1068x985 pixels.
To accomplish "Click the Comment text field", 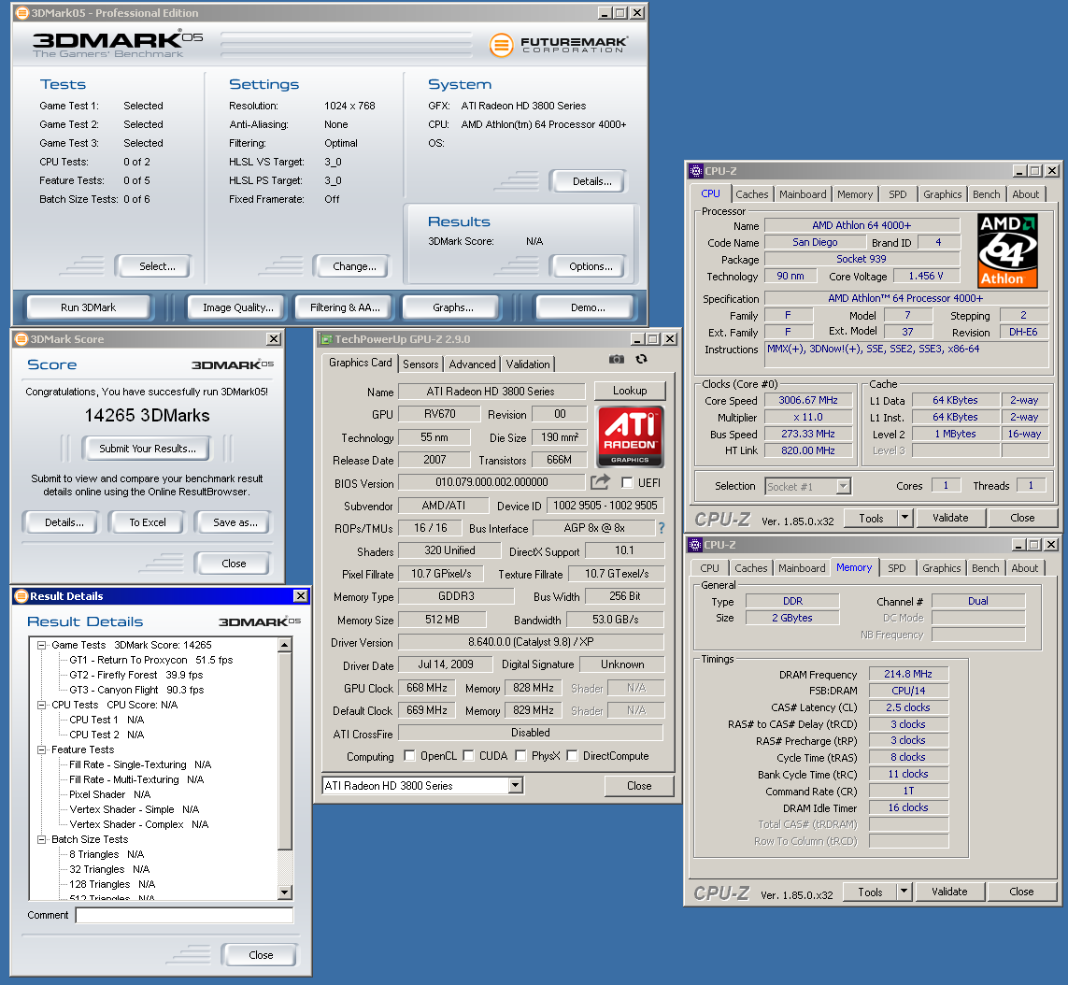I will (x=184, y=916).
